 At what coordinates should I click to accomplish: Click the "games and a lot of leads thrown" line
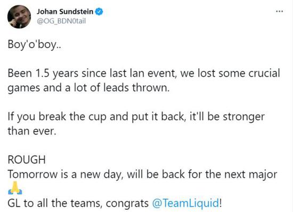pos(88,87)
